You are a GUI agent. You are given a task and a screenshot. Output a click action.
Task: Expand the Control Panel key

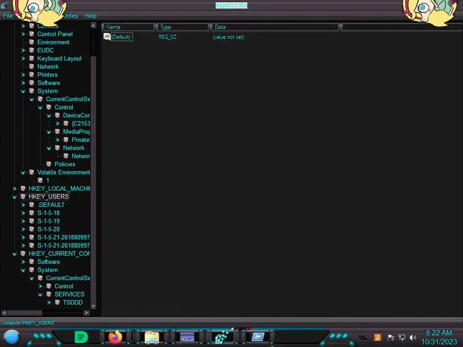(23, 34)
